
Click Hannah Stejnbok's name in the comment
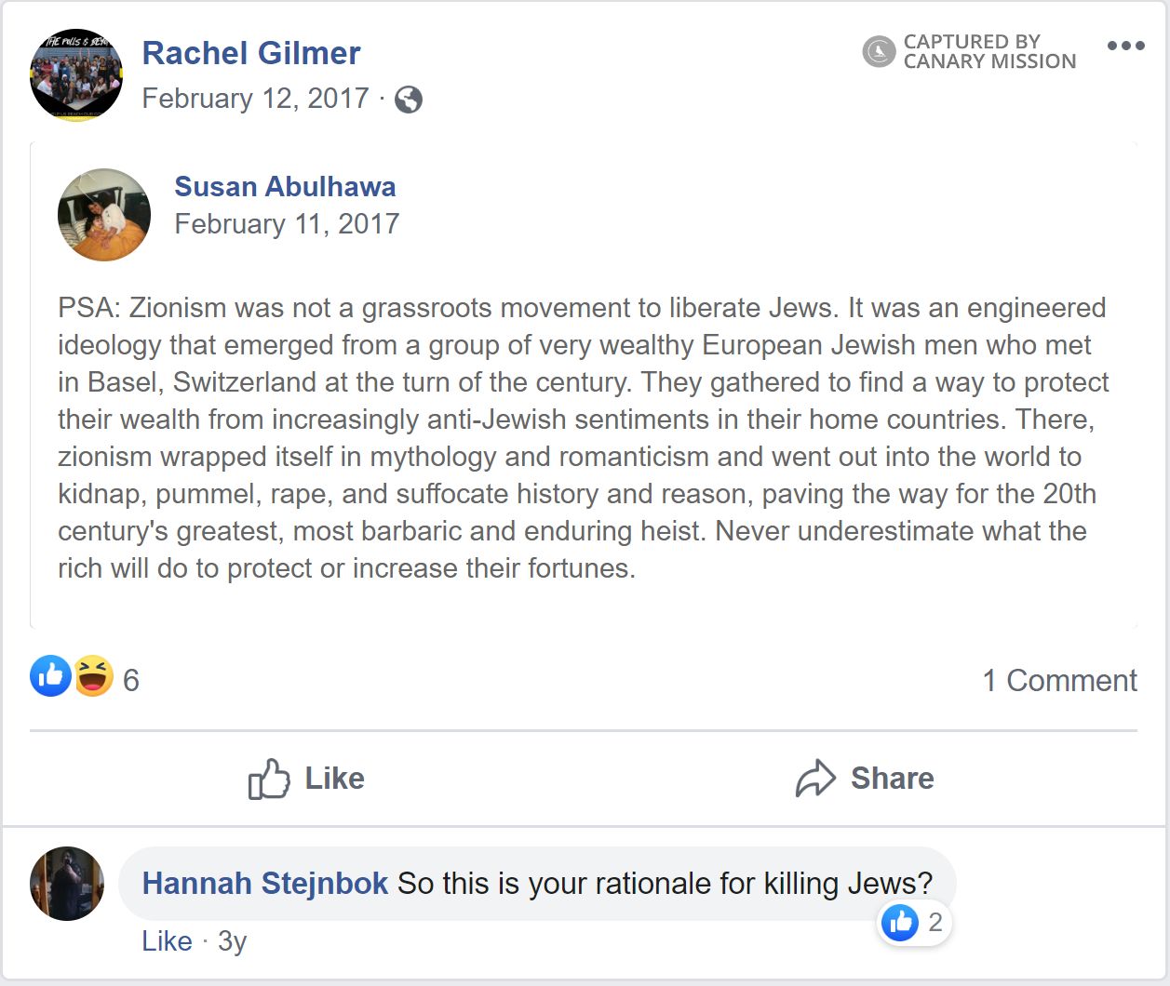[x=265, y=883]
